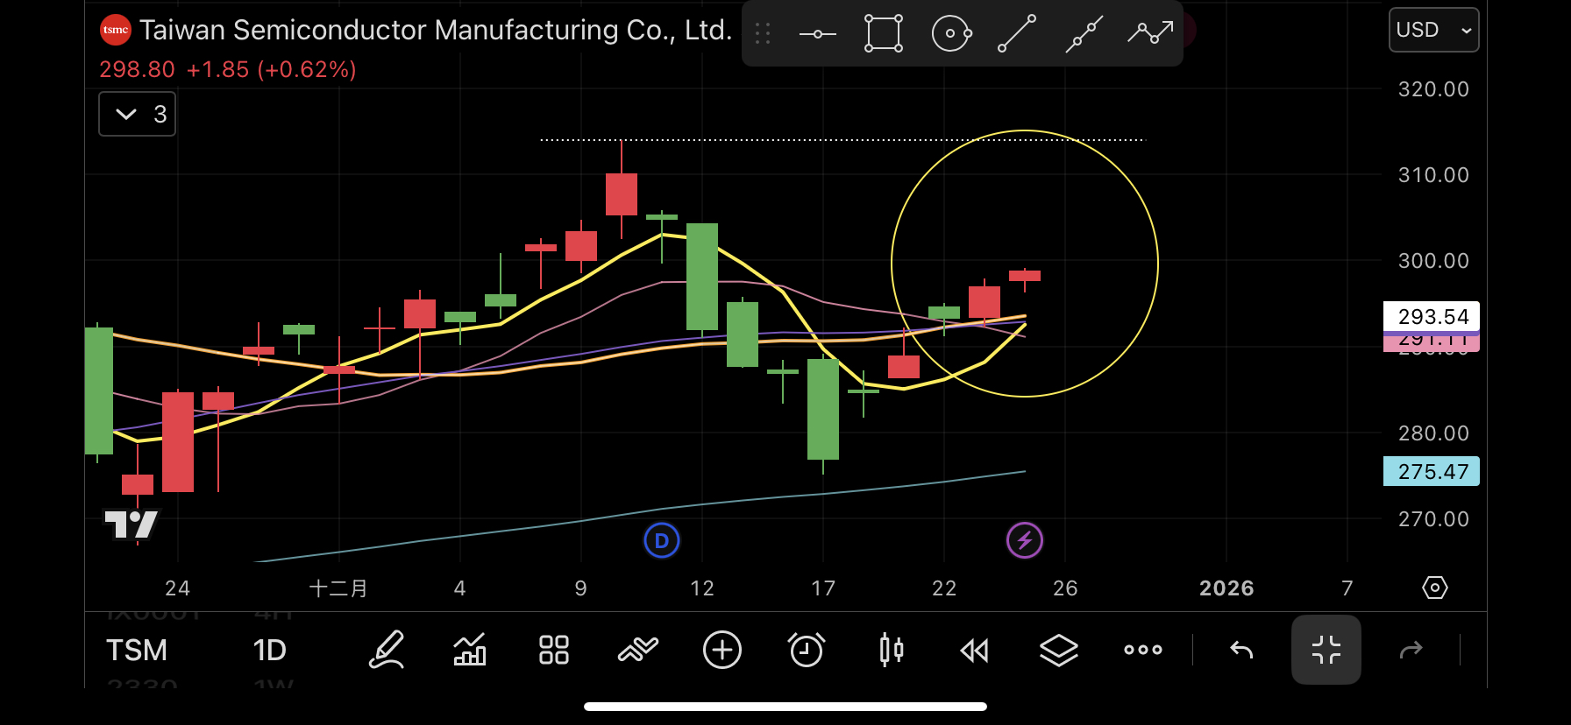Click the 300.00 price axis label
Viewport: 1571px width, 725px height.
tap(1433, 261)
